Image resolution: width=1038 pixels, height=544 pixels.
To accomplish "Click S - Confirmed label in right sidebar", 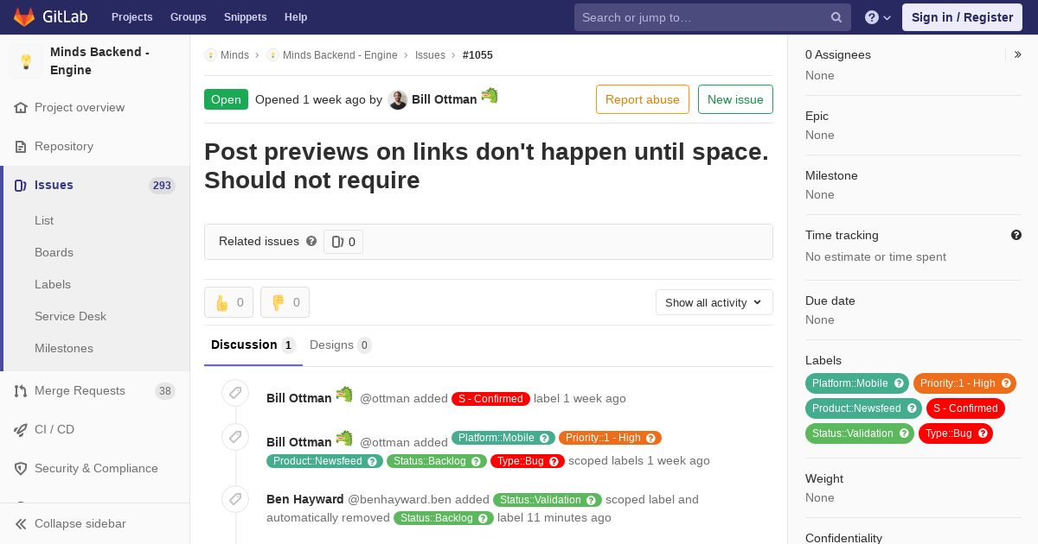I will (x=965, y=408).
